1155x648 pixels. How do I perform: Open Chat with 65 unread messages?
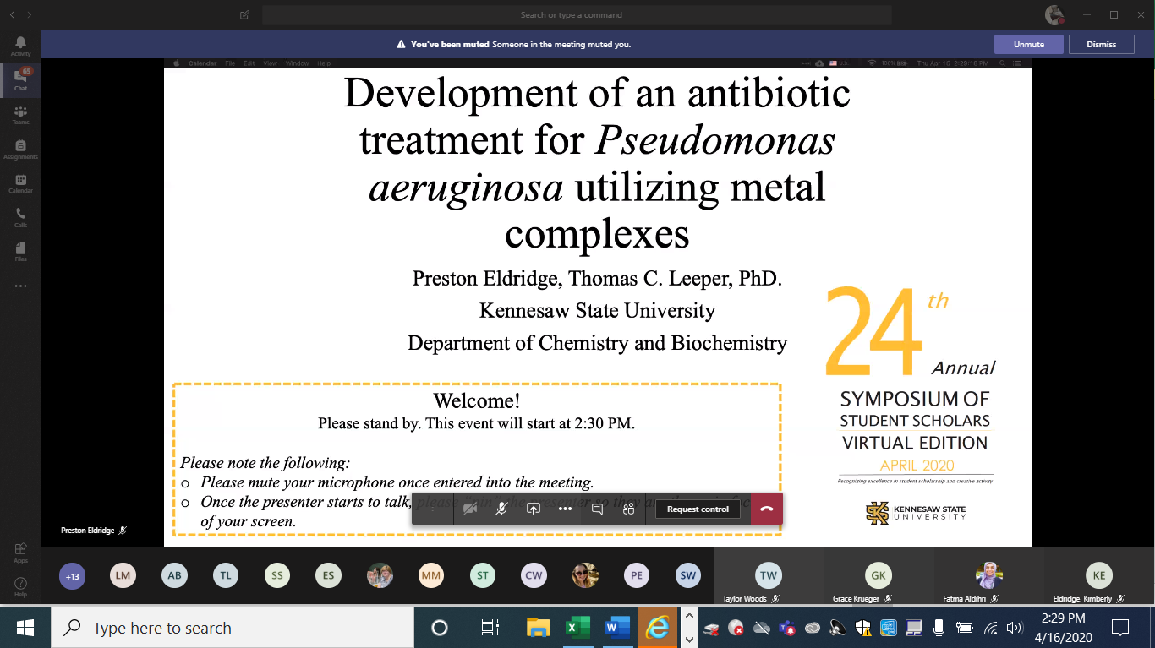[x=20, y=80]
